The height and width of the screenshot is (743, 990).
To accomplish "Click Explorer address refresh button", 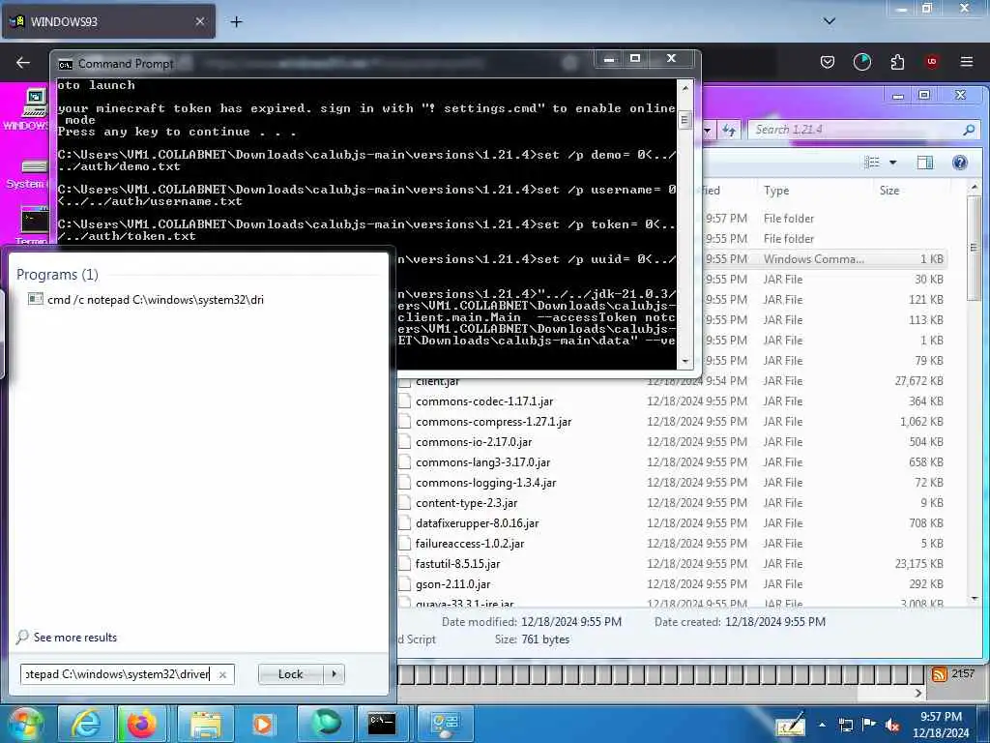I will [729, 130].
